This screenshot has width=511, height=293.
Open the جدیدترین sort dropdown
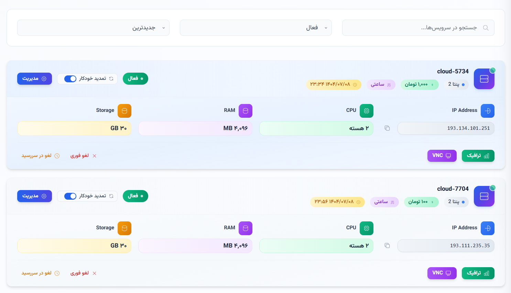coord(93,28)
